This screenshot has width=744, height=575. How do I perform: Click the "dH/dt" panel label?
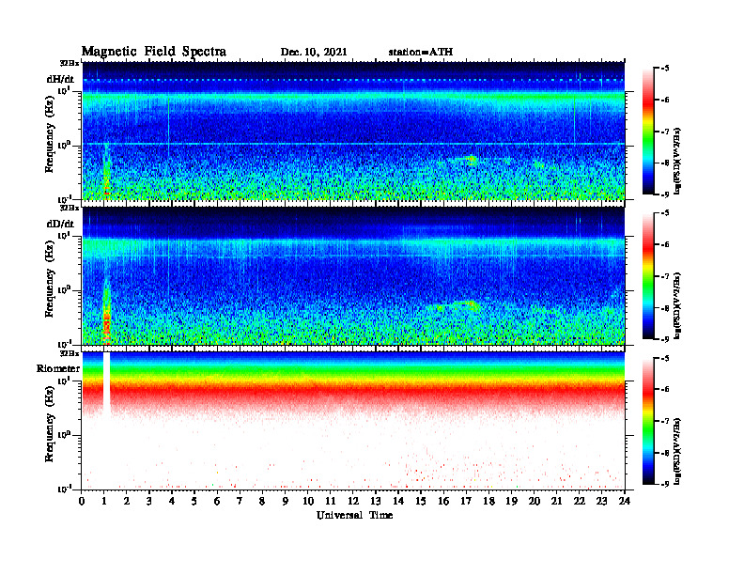click(60, 79)
